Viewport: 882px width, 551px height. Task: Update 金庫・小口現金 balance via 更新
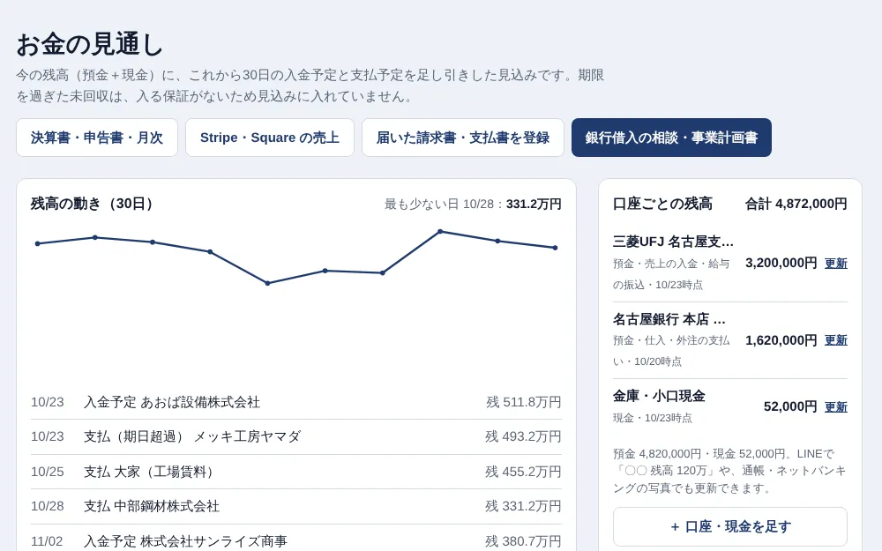coord(836,406)
